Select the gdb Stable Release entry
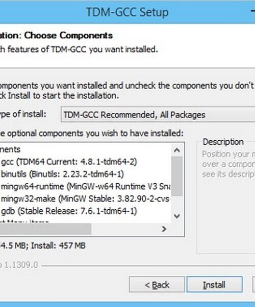The height and width of the screenshot is (307, 255). 69,211
